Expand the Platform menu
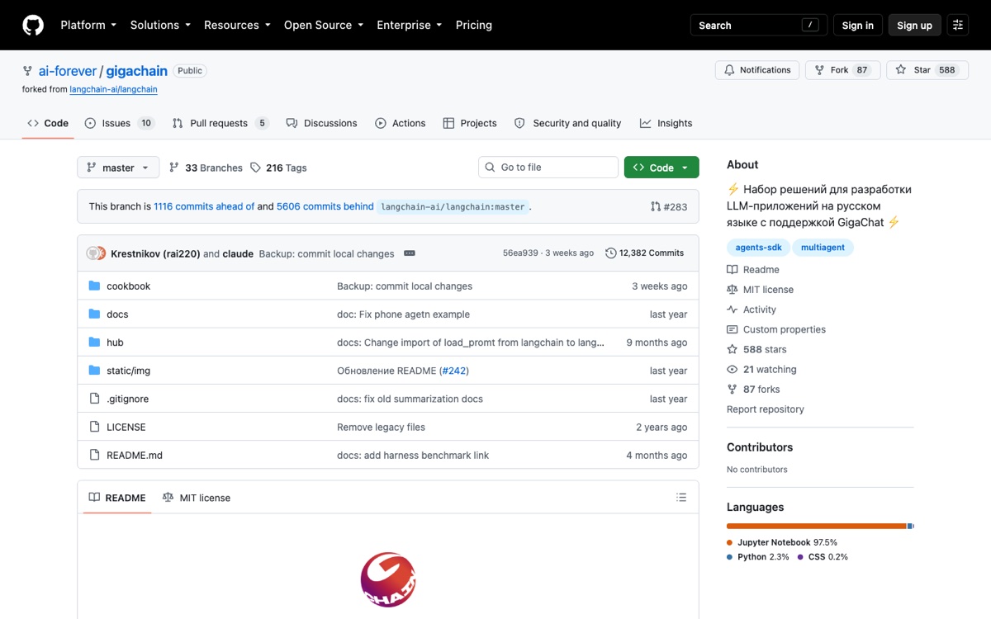The width and height of the screenshot is (991, 619). tap(88, 25)
